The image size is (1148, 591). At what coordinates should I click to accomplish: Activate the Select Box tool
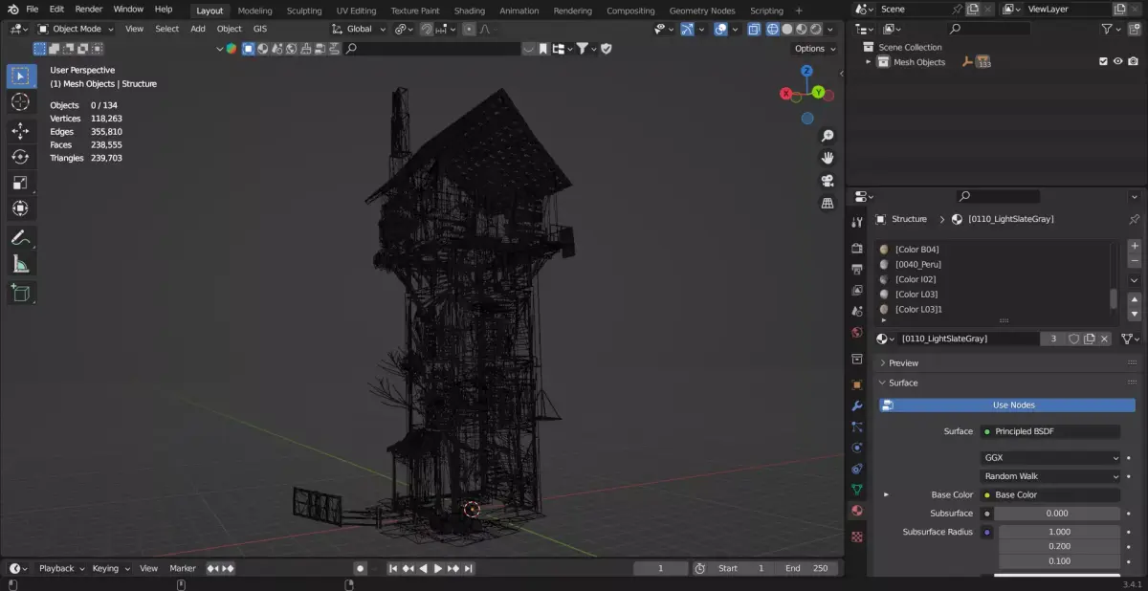(x=20, y=76)
